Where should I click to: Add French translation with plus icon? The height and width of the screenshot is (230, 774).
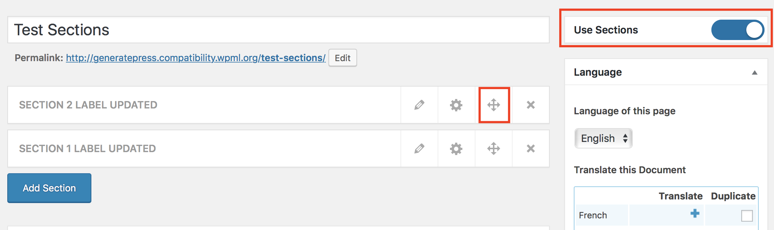[x=695, y=213]
